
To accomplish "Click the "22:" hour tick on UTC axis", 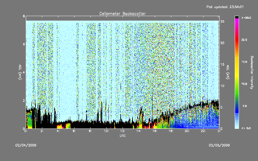I will tap(203, 131).
